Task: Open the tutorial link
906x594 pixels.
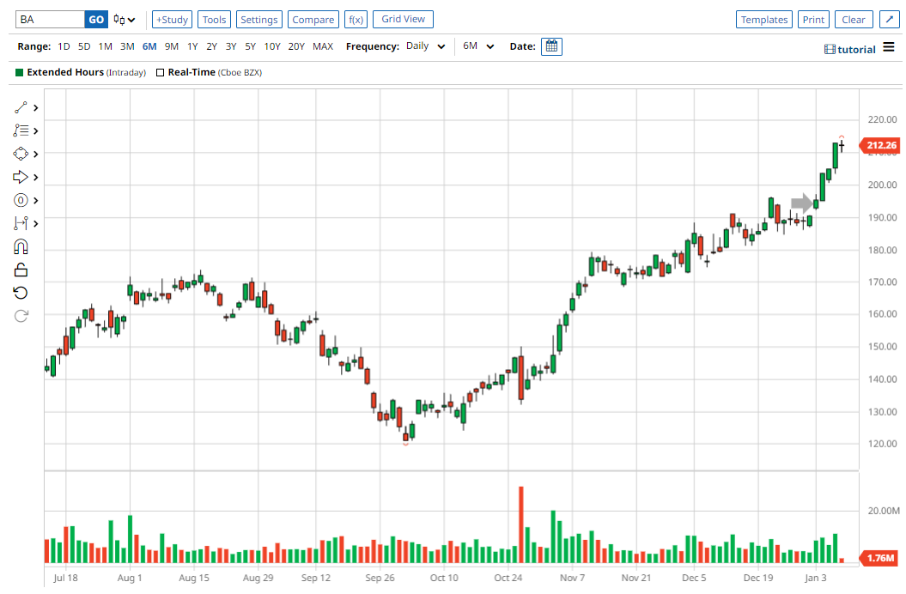Action: [x=850, y=50]
